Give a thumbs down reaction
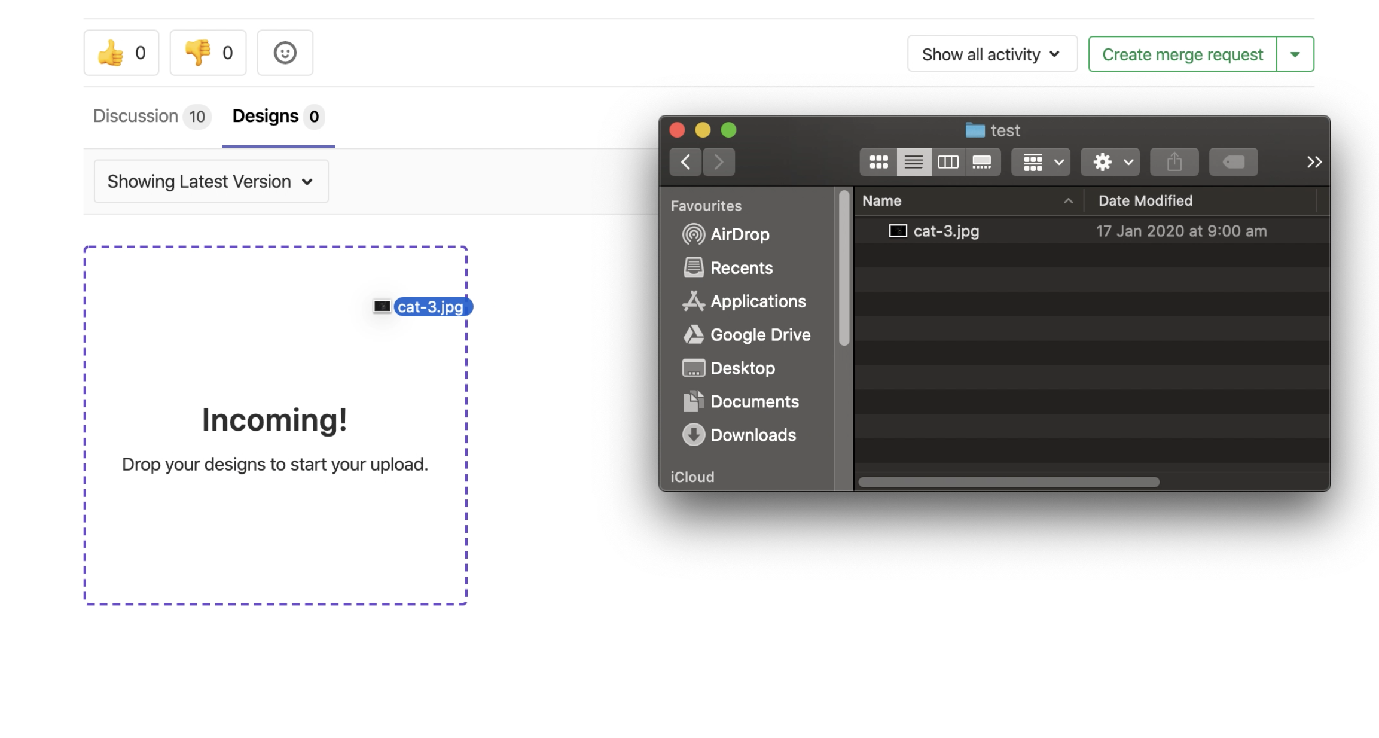This screenshot has height=738, width=1379. 208,53
